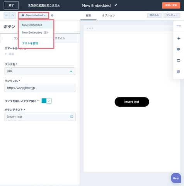Viewport: 184px width, 186px height.
Task: Select New Embedded in dropdown list
Action: click(x=32, y=25)
